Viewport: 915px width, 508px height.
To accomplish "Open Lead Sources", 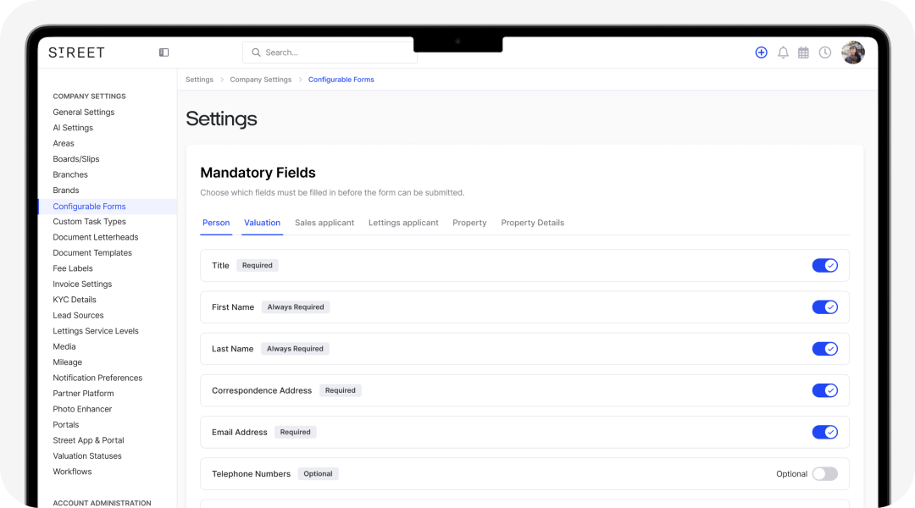I will coord(78,315).
